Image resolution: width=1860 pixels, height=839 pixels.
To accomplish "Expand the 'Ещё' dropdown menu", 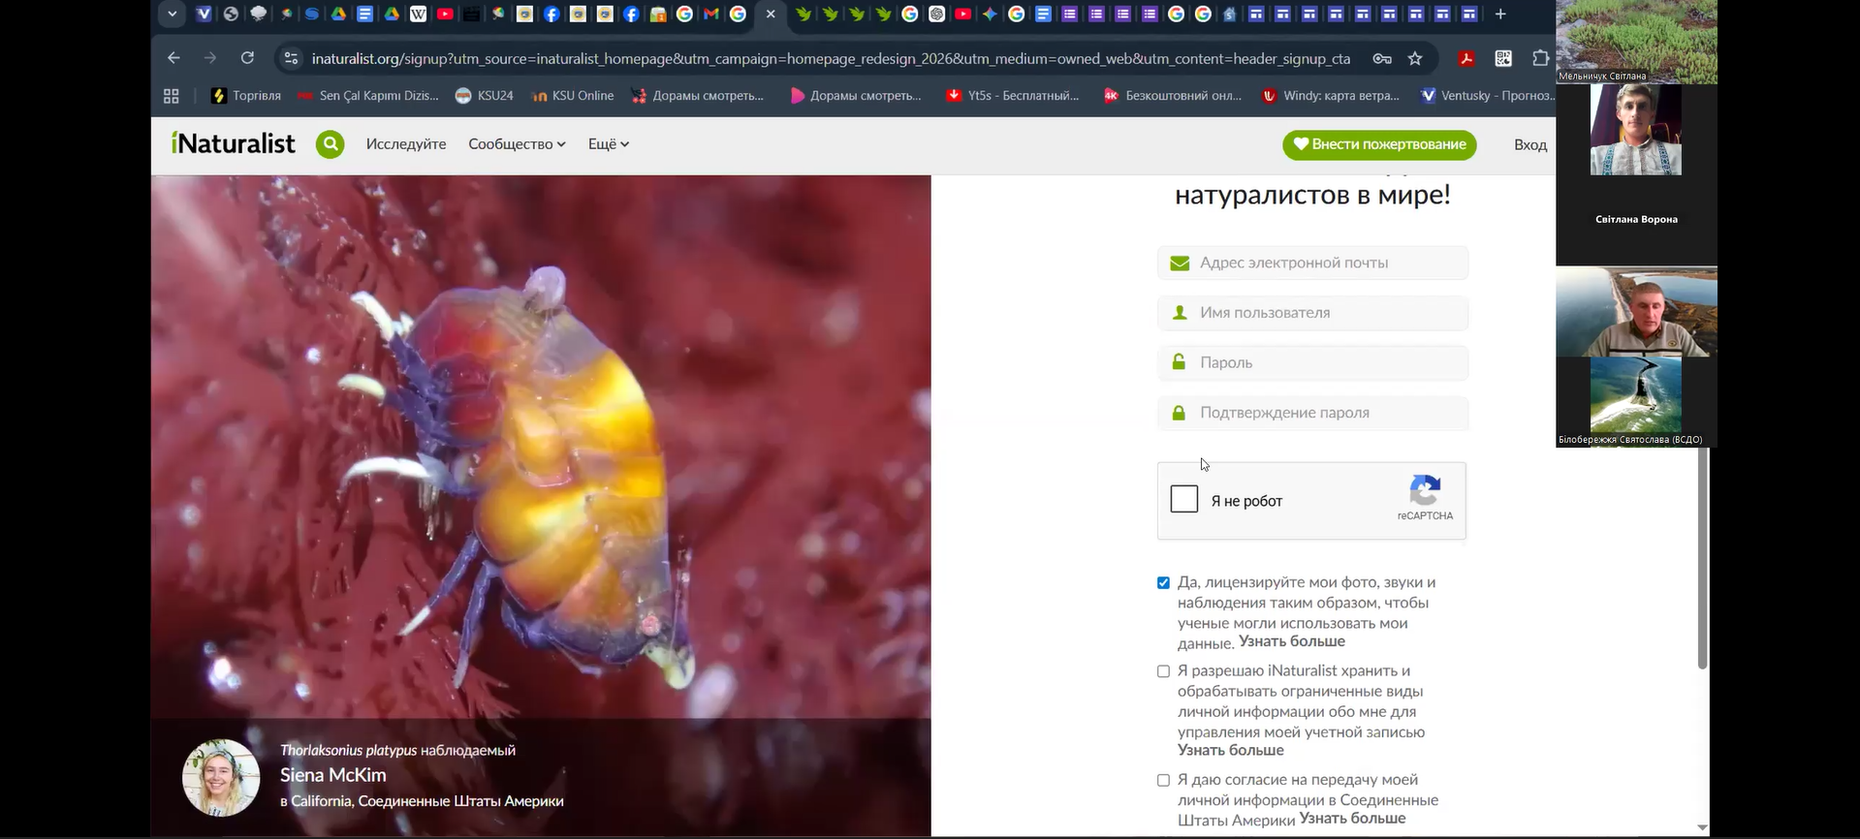I will (x=608, y=144).
